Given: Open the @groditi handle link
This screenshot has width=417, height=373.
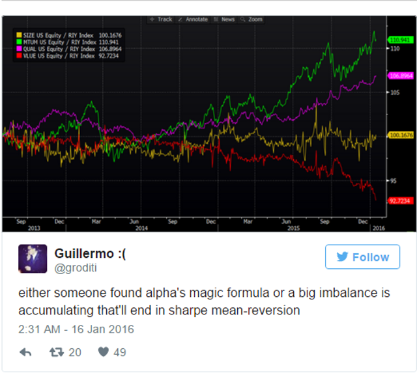Looking at the screenshot, I should pyautogui.click(x=76, y=268).
